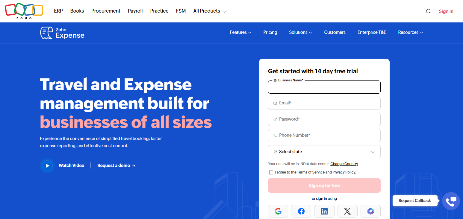This screenshot has height=219, width=463.
Task: Expand the Resources dropdown
Action: click(410, 32)
